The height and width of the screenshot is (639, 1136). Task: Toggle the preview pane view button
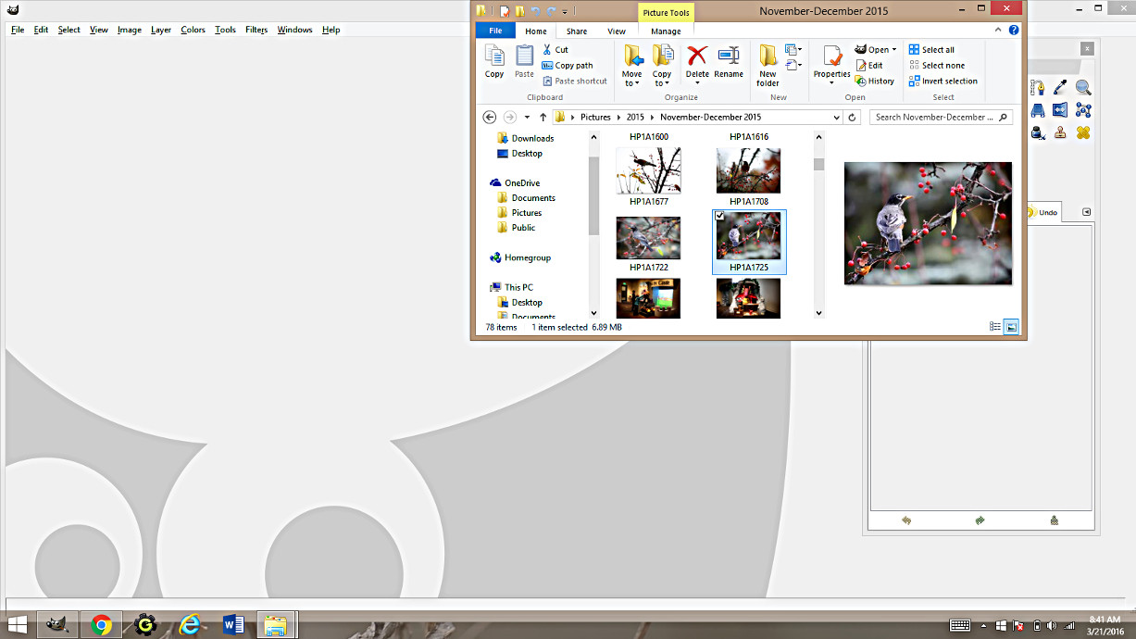coord(1011,327)
